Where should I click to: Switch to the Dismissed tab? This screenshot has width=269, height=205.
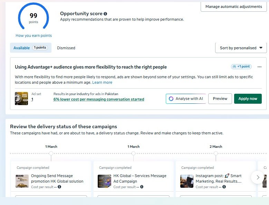pos(66,48)
